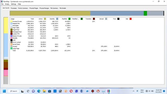Click the Free black swatch
The height and width of the screenshot is (94, 167).
(118, 19)
